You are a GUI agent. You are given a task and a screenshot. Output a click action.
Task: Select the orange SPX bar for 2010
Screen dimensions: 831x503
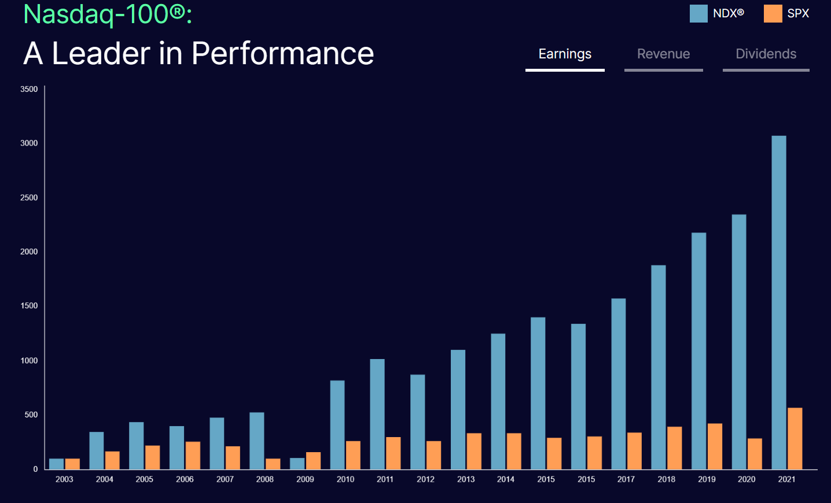pos(353,455)
